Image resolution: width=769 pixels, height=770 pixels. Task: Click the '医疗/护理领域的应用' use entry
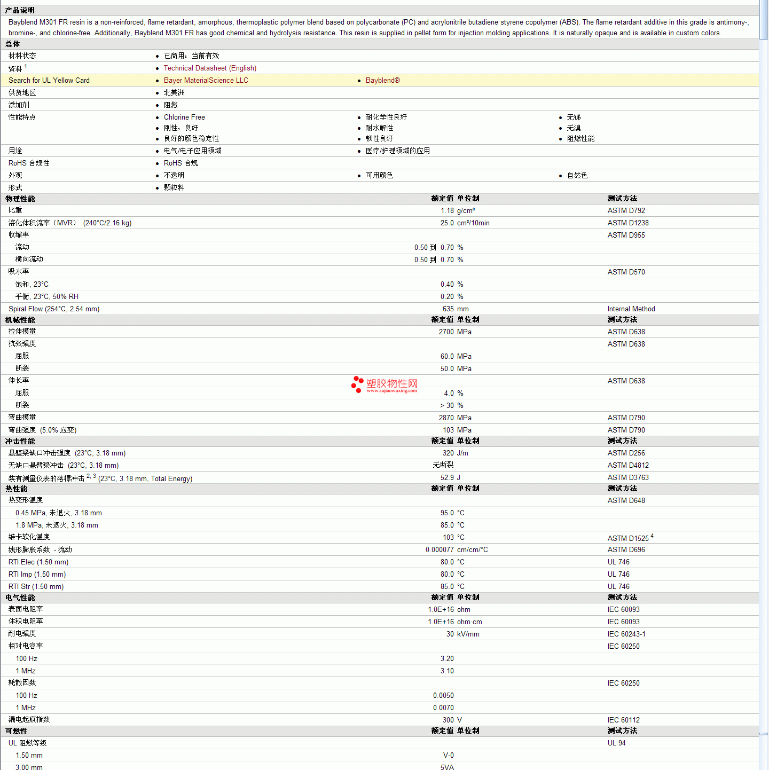click(x=398, y=151)
